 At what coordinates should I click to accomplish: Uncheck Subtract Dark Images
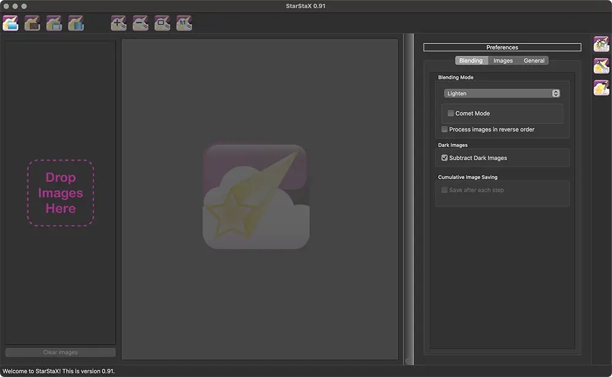coord(444,158)
